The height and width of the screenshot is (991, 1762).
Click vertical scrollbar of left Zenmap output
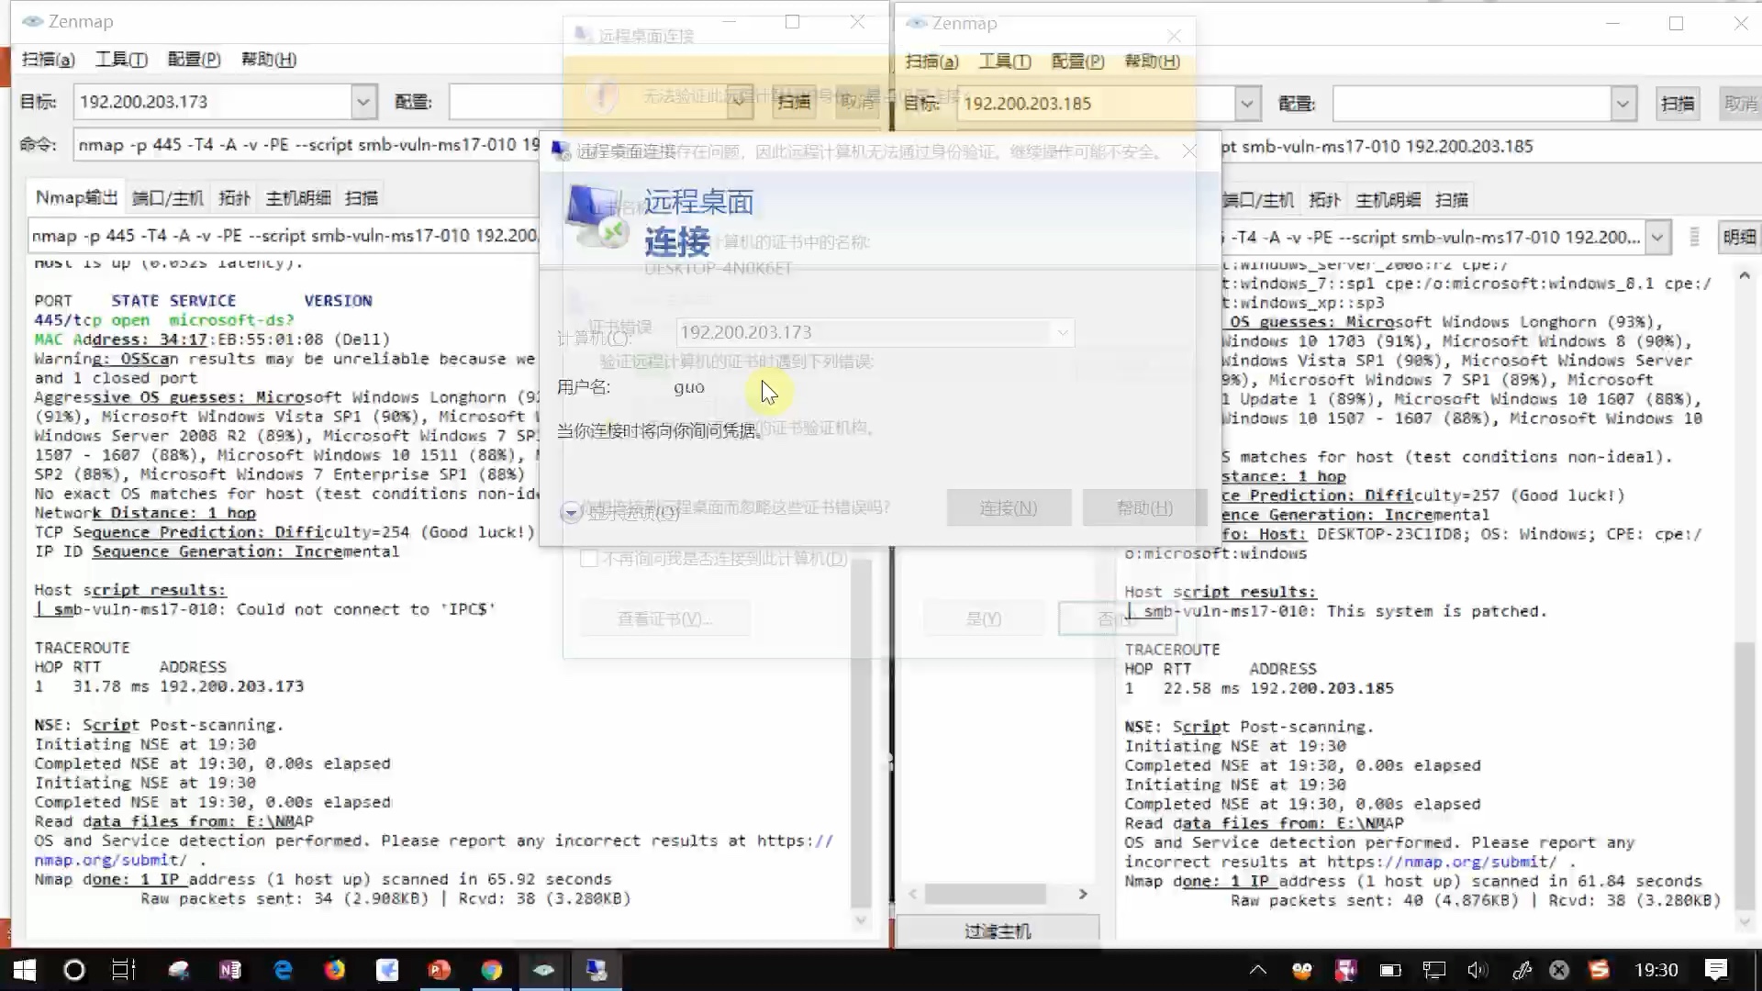pyautogui.click(x=861, y=734)
